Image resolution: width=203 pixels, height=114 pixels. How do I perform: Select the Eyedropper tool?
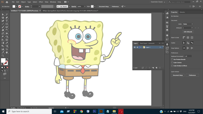7,43
